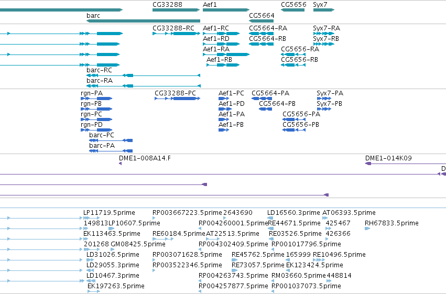Select EST label RE03526.5prime
This screenshot has height=294, width=446.
[295, 234]
